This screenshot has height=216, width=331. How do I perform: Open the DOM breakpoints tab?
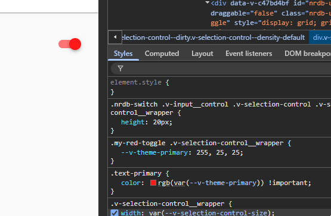[308, 54]
